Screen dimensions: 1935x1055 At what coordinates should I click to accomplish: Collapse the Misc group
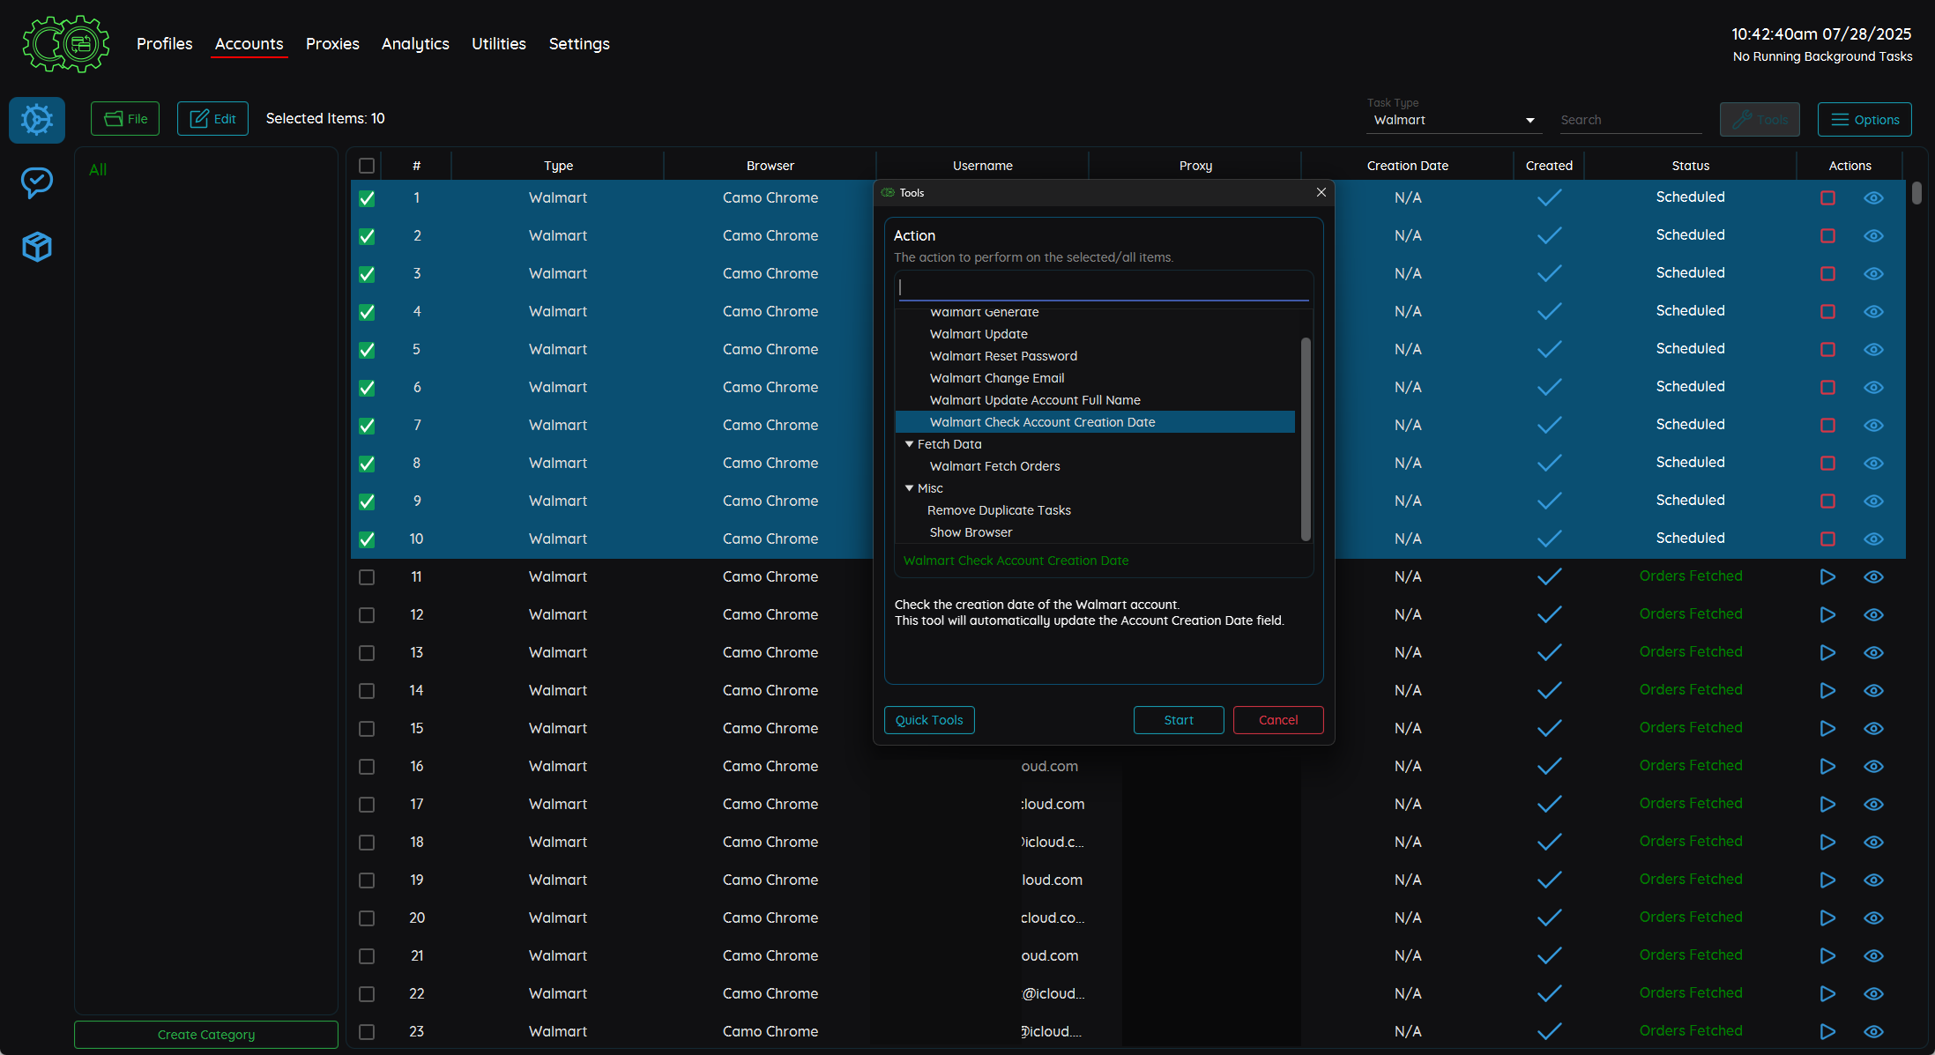point(909,488)
